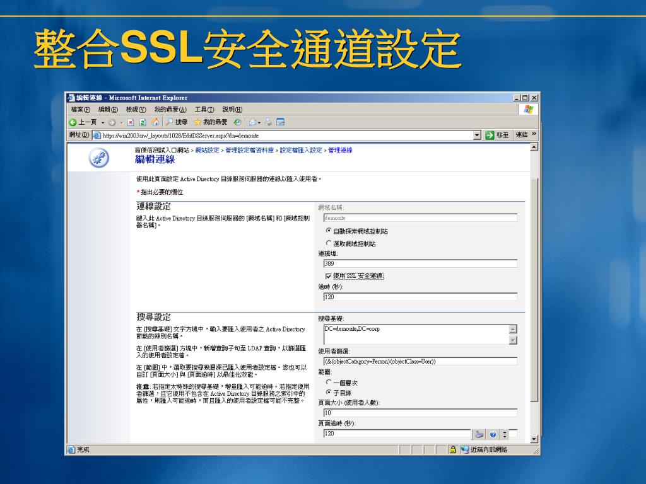Click the disabled 網域名稱 demosite field
The image size is (646, 484).
click(x=420, y=217)
